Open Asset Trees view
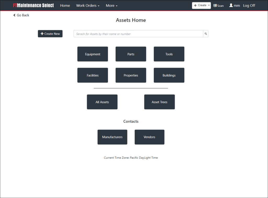The height and width of the screenshot is (198, 268). [x=159, y=102]
